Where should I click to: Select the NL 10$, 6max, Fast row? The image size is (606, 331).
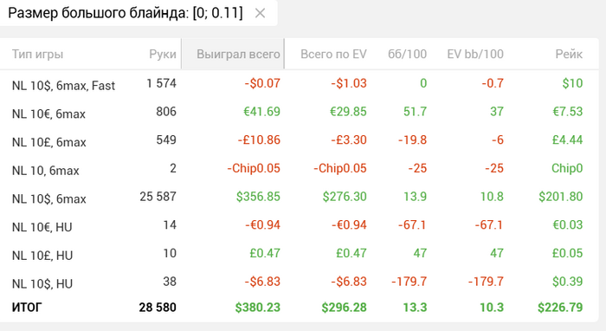tap(300, 84)
